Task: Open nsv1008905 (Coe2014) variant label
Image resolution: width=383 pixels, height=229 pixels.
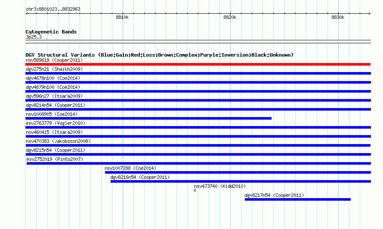Action: tap(52, 114)
